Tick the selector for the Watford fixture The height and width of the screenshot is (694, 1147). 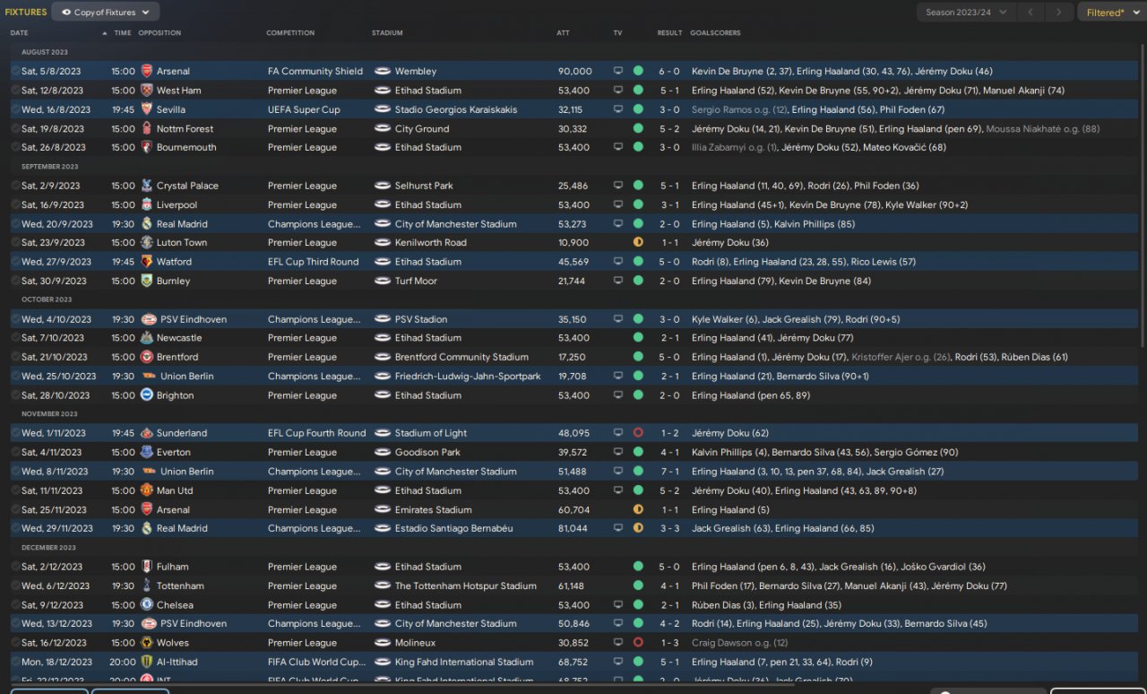15,262
